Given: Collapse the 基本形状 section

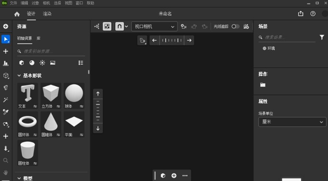Looking at the screenshot, I should (19, 75).
